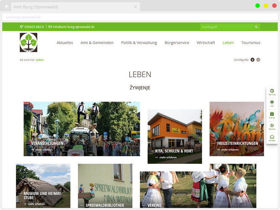Decrease font size with minus icon

tap(258, 60)
